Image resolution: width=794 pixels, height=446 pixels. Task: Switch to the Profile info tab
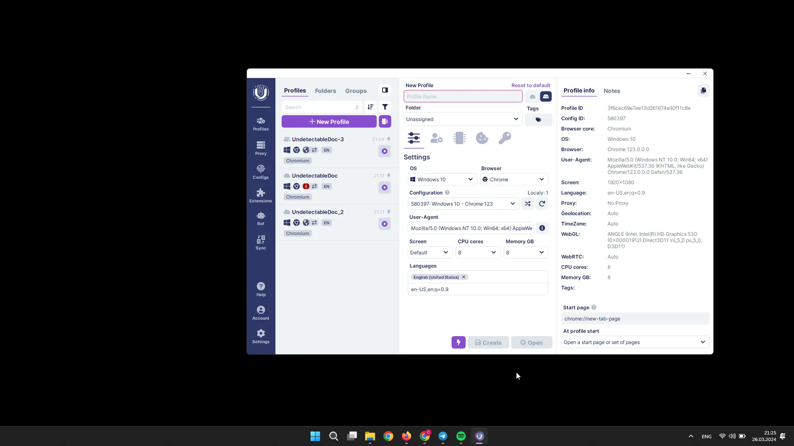point(579,90)
